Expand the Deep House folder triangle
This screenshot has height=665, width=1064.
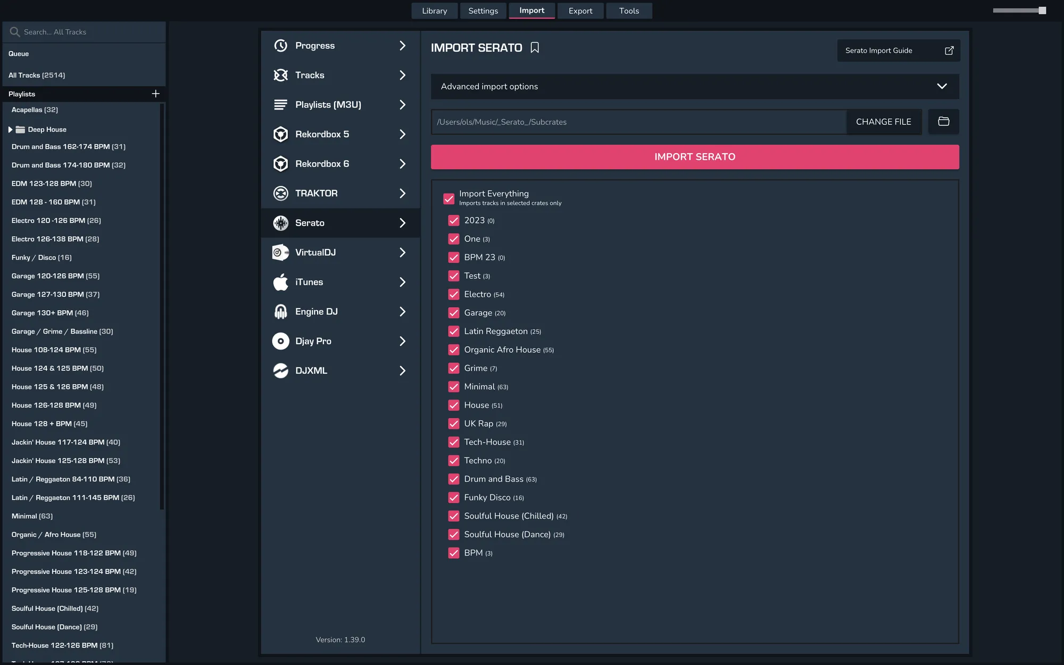10,129
